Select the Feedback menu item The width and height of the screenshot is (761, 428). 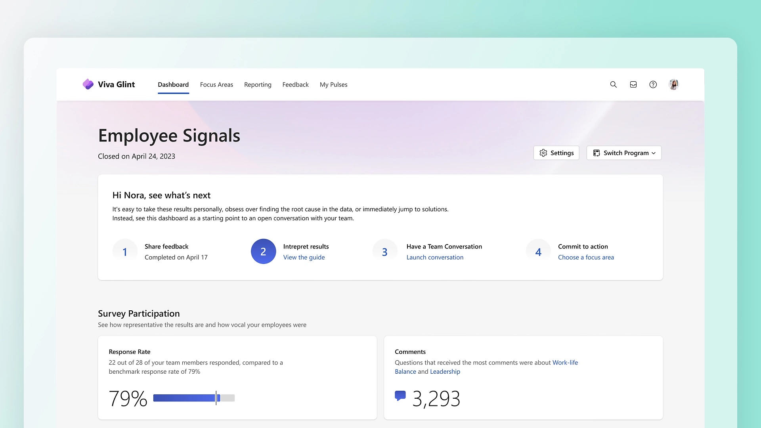[x=295, y=84]
